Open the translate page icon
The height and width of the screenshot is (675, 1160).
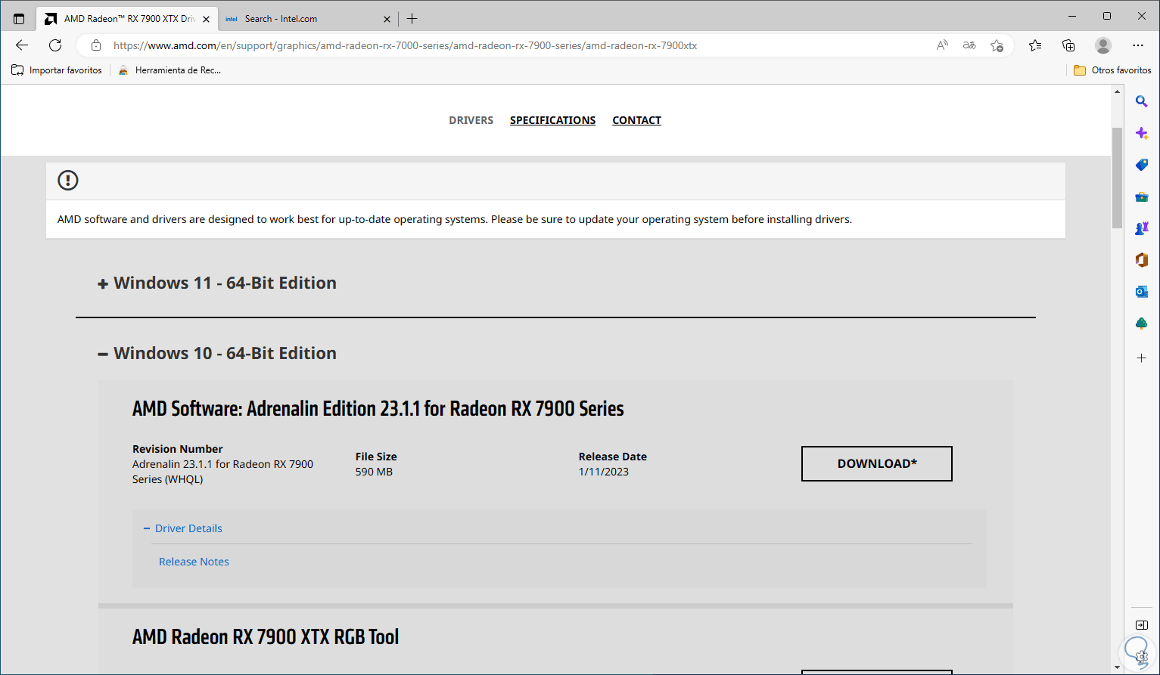969,45
